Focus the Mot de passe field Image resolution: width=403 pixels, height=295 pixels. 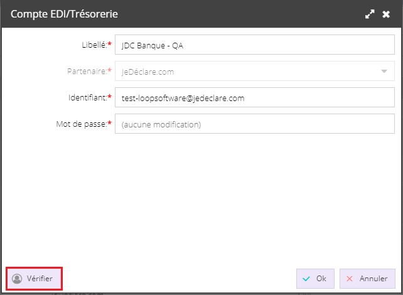click(254, 124)
